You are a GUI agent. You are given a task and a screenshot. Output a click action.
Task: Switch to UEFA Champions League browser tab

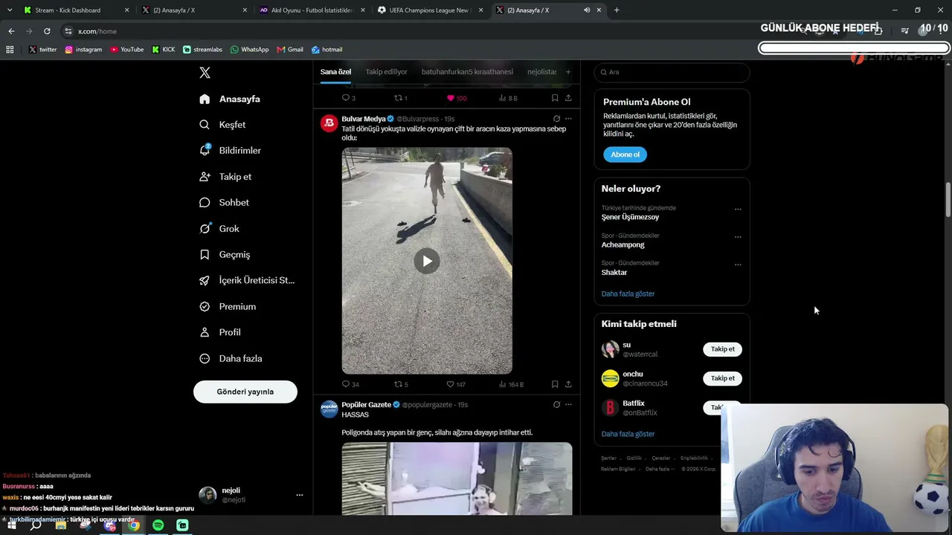429,10
